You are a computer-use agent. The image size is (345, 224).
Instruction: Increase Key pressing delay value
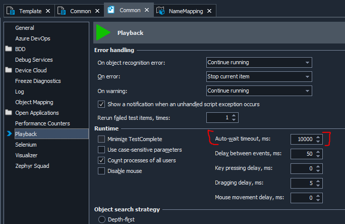pyautogui.click(x=318, y=166)
